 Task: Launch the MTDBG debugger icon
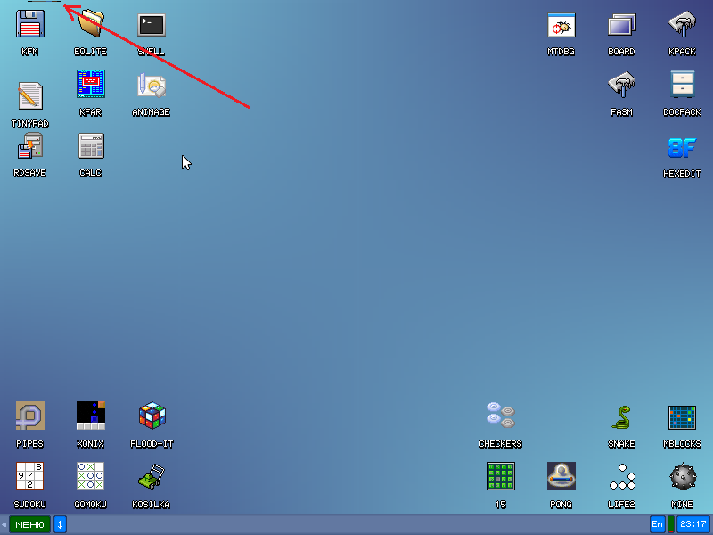(561, 25)
